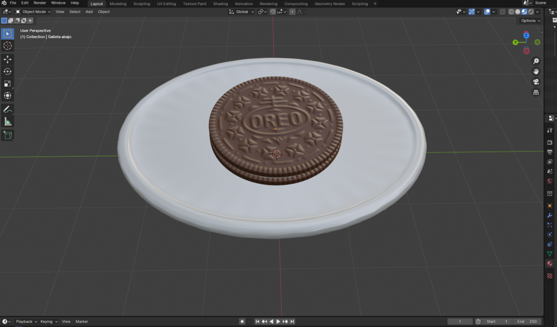Activate the Measure tool
The width and height of the screenshot is (557, 327).
tap(7, 122)
